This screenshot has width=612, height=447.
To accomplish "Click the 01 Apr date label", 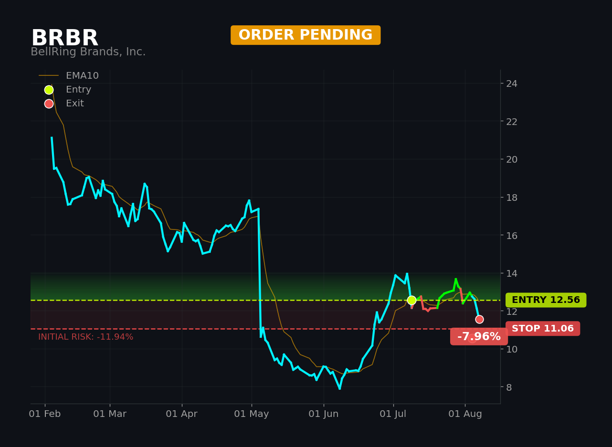I will (x=181, y=414).
